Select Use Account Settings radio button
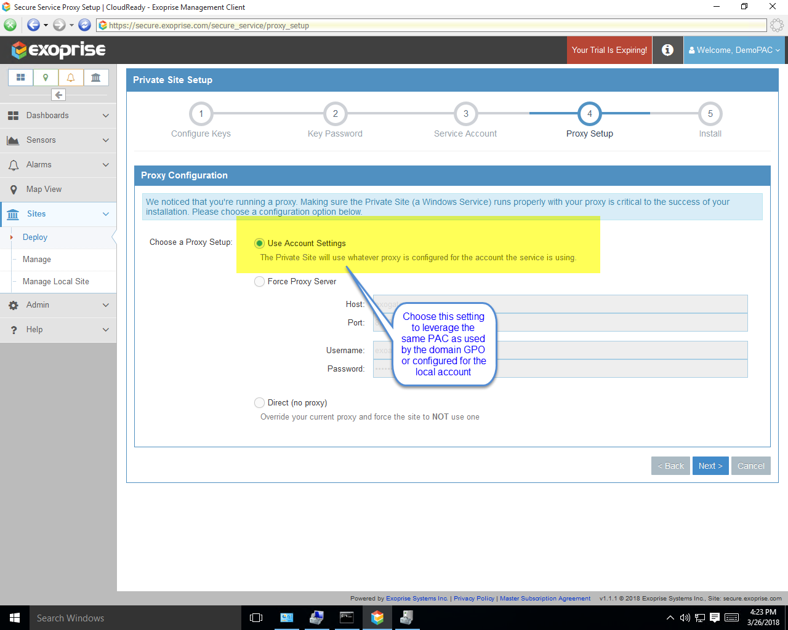This screenshot has height=630, width=788. click(x=259, y=244)
